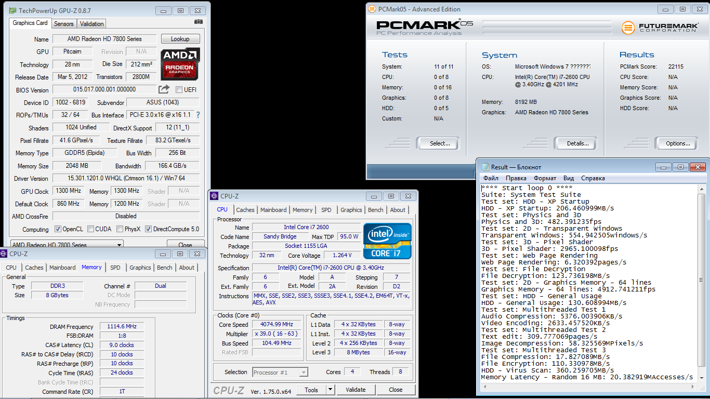This screenshot has width=710, height=399.
Task: Switch to Validation tab in GPU-Z
Action: (x=92, y=24)
